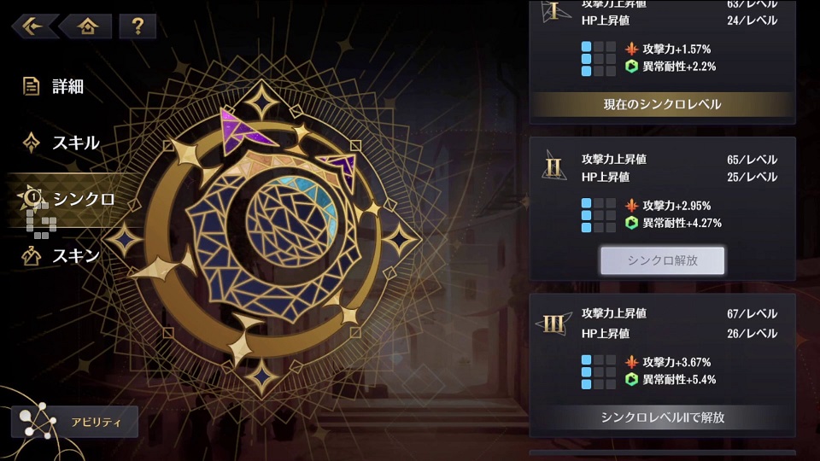Click the 攻撃力+2.95% bonus icon
820x461 pixels.
click(x=632, y=206)
